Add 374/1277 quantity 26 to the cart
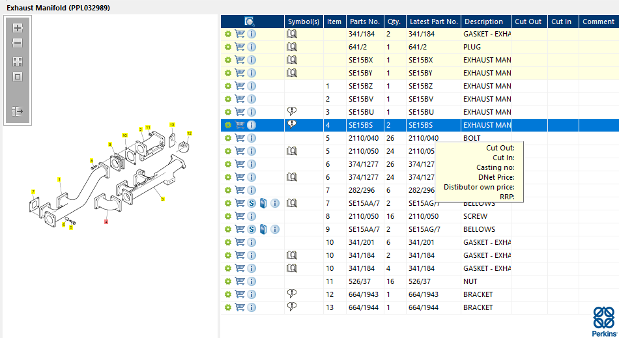The width and height of the screenshot is (619, 338). pyautogui.click(x=240, y=163)
